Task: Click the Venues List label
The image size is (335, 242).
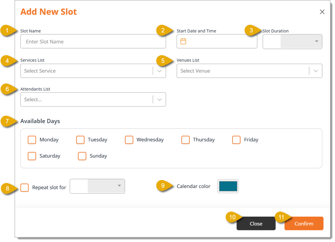Action: pos(188,60)
